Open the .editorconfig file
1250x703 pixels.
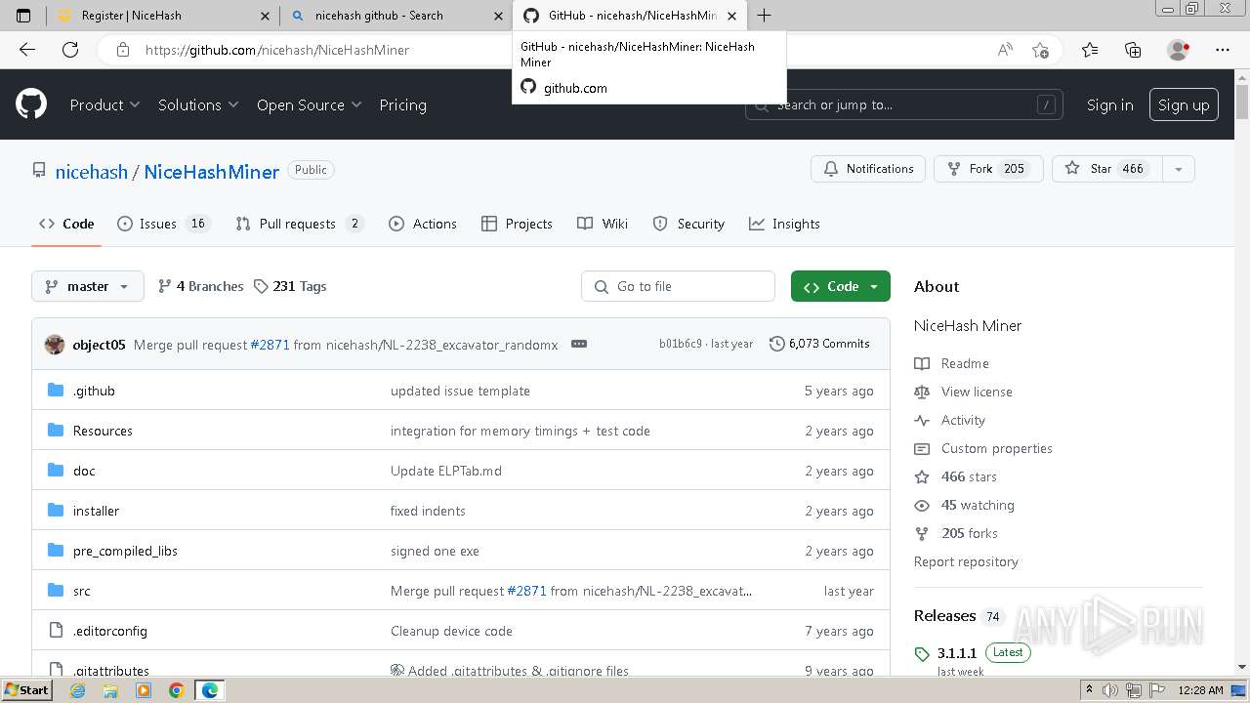click(109, 631)
